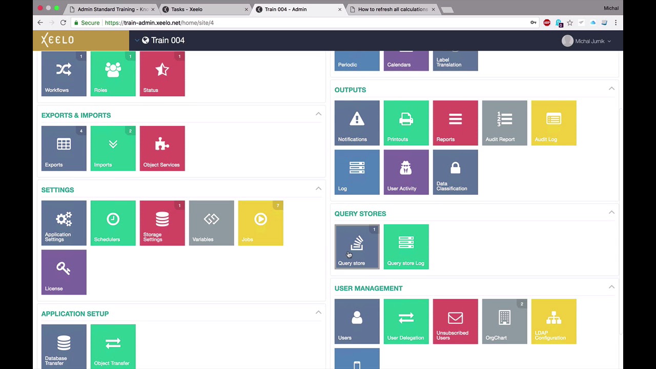Reload the page
Screen dimensions: 656x369
(x=63, y=23)
